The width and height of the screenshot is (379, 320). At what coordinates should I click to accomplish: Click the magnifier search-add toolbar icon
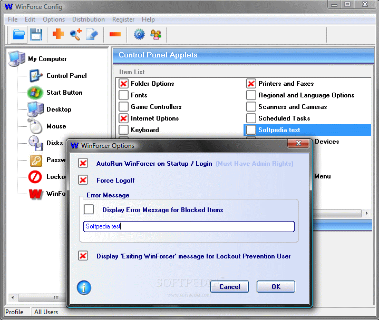tap(76, 35)
